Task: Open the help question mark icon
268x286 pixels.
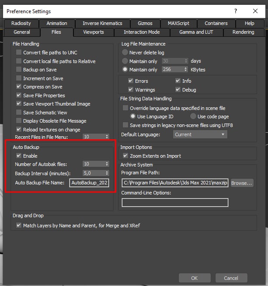Action: [x=236, y=11]
